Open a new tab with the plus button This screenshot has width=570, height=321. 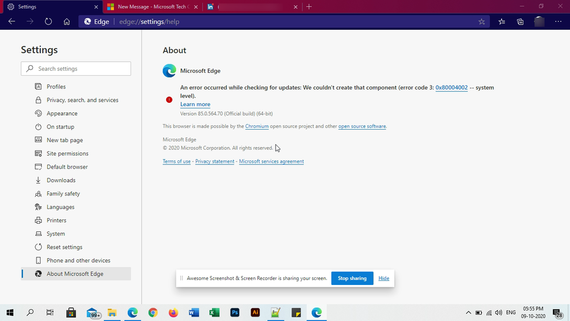coord(309,6)
